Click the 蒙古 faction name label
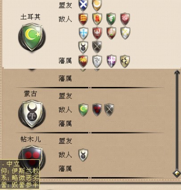 pos(30,94)
